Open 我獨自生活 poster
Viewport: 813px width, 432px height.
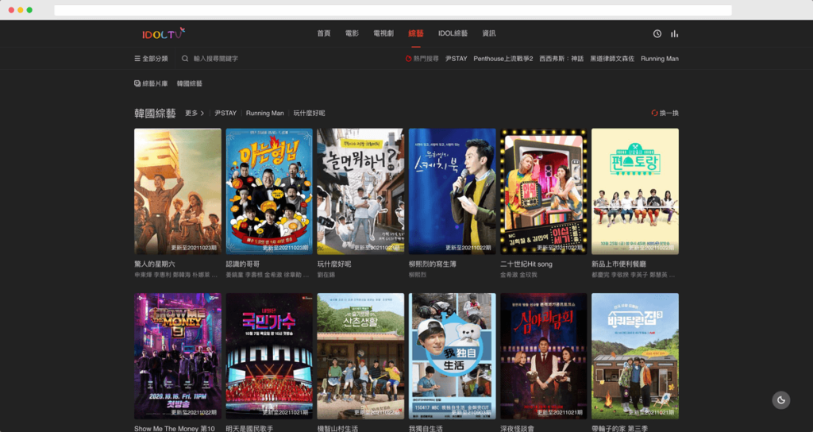pyautogui.click(x=452, y=357)
